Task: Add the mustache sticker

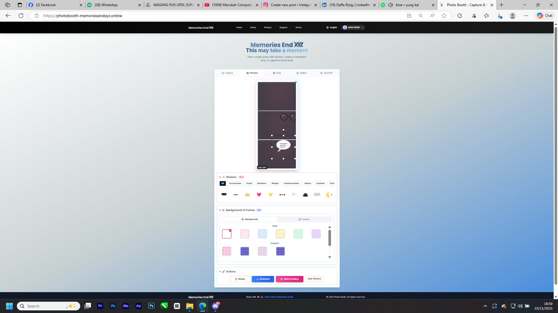Action: [x=235, y=194]
